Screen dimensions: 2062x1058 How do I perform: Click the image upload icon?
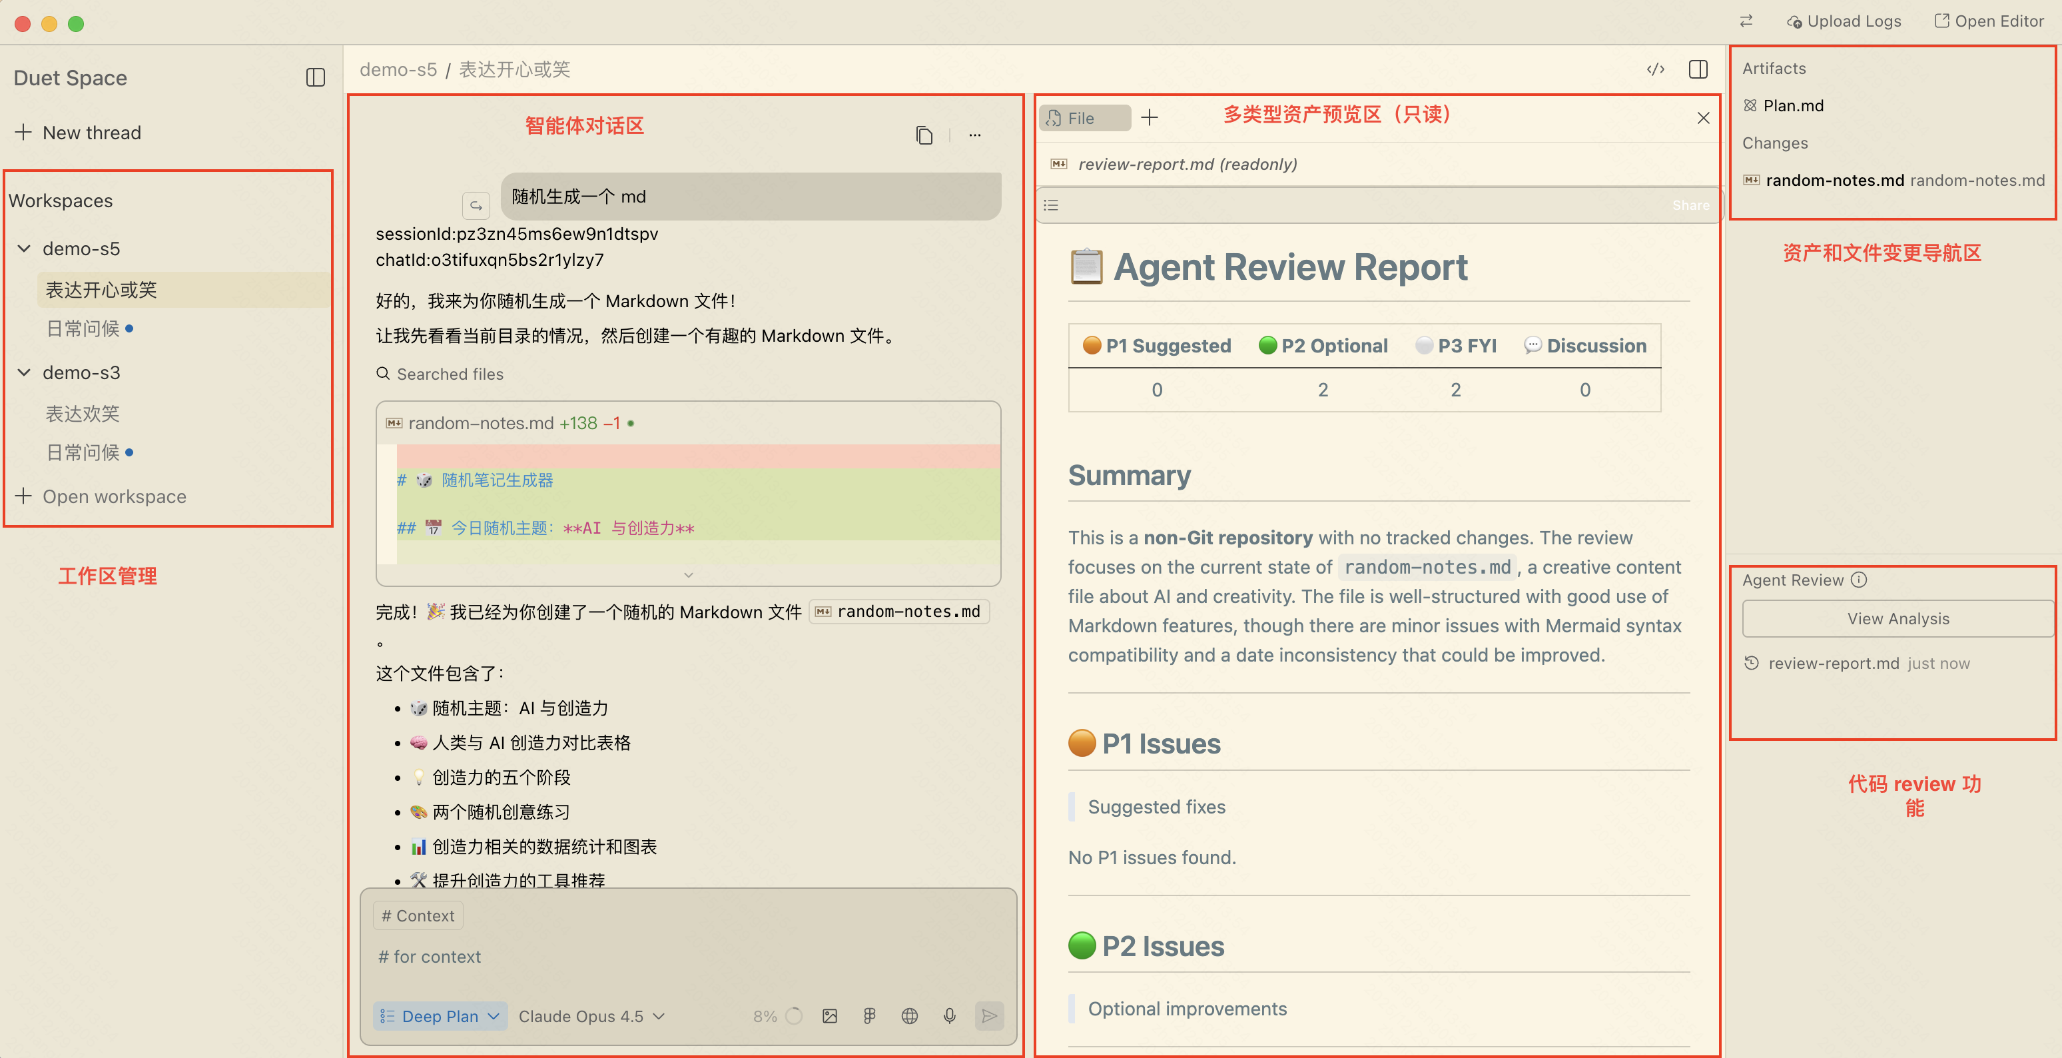point(829,1015)
